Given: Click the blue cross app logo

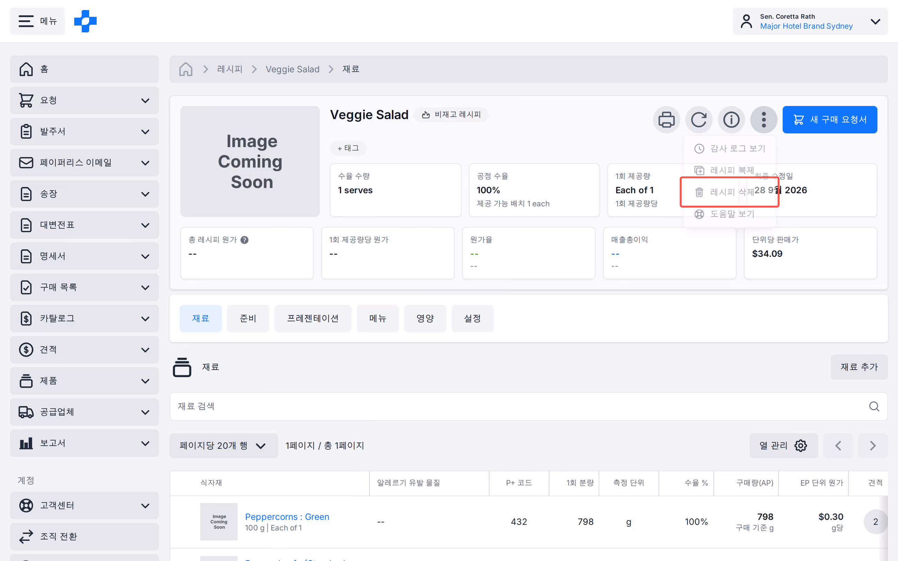Looking at the screenshot, I should tap(85, 21).
